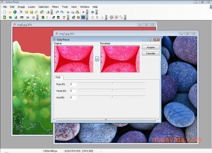Open the Filters menu
The image size is (212, 153).
pos(55,7)
